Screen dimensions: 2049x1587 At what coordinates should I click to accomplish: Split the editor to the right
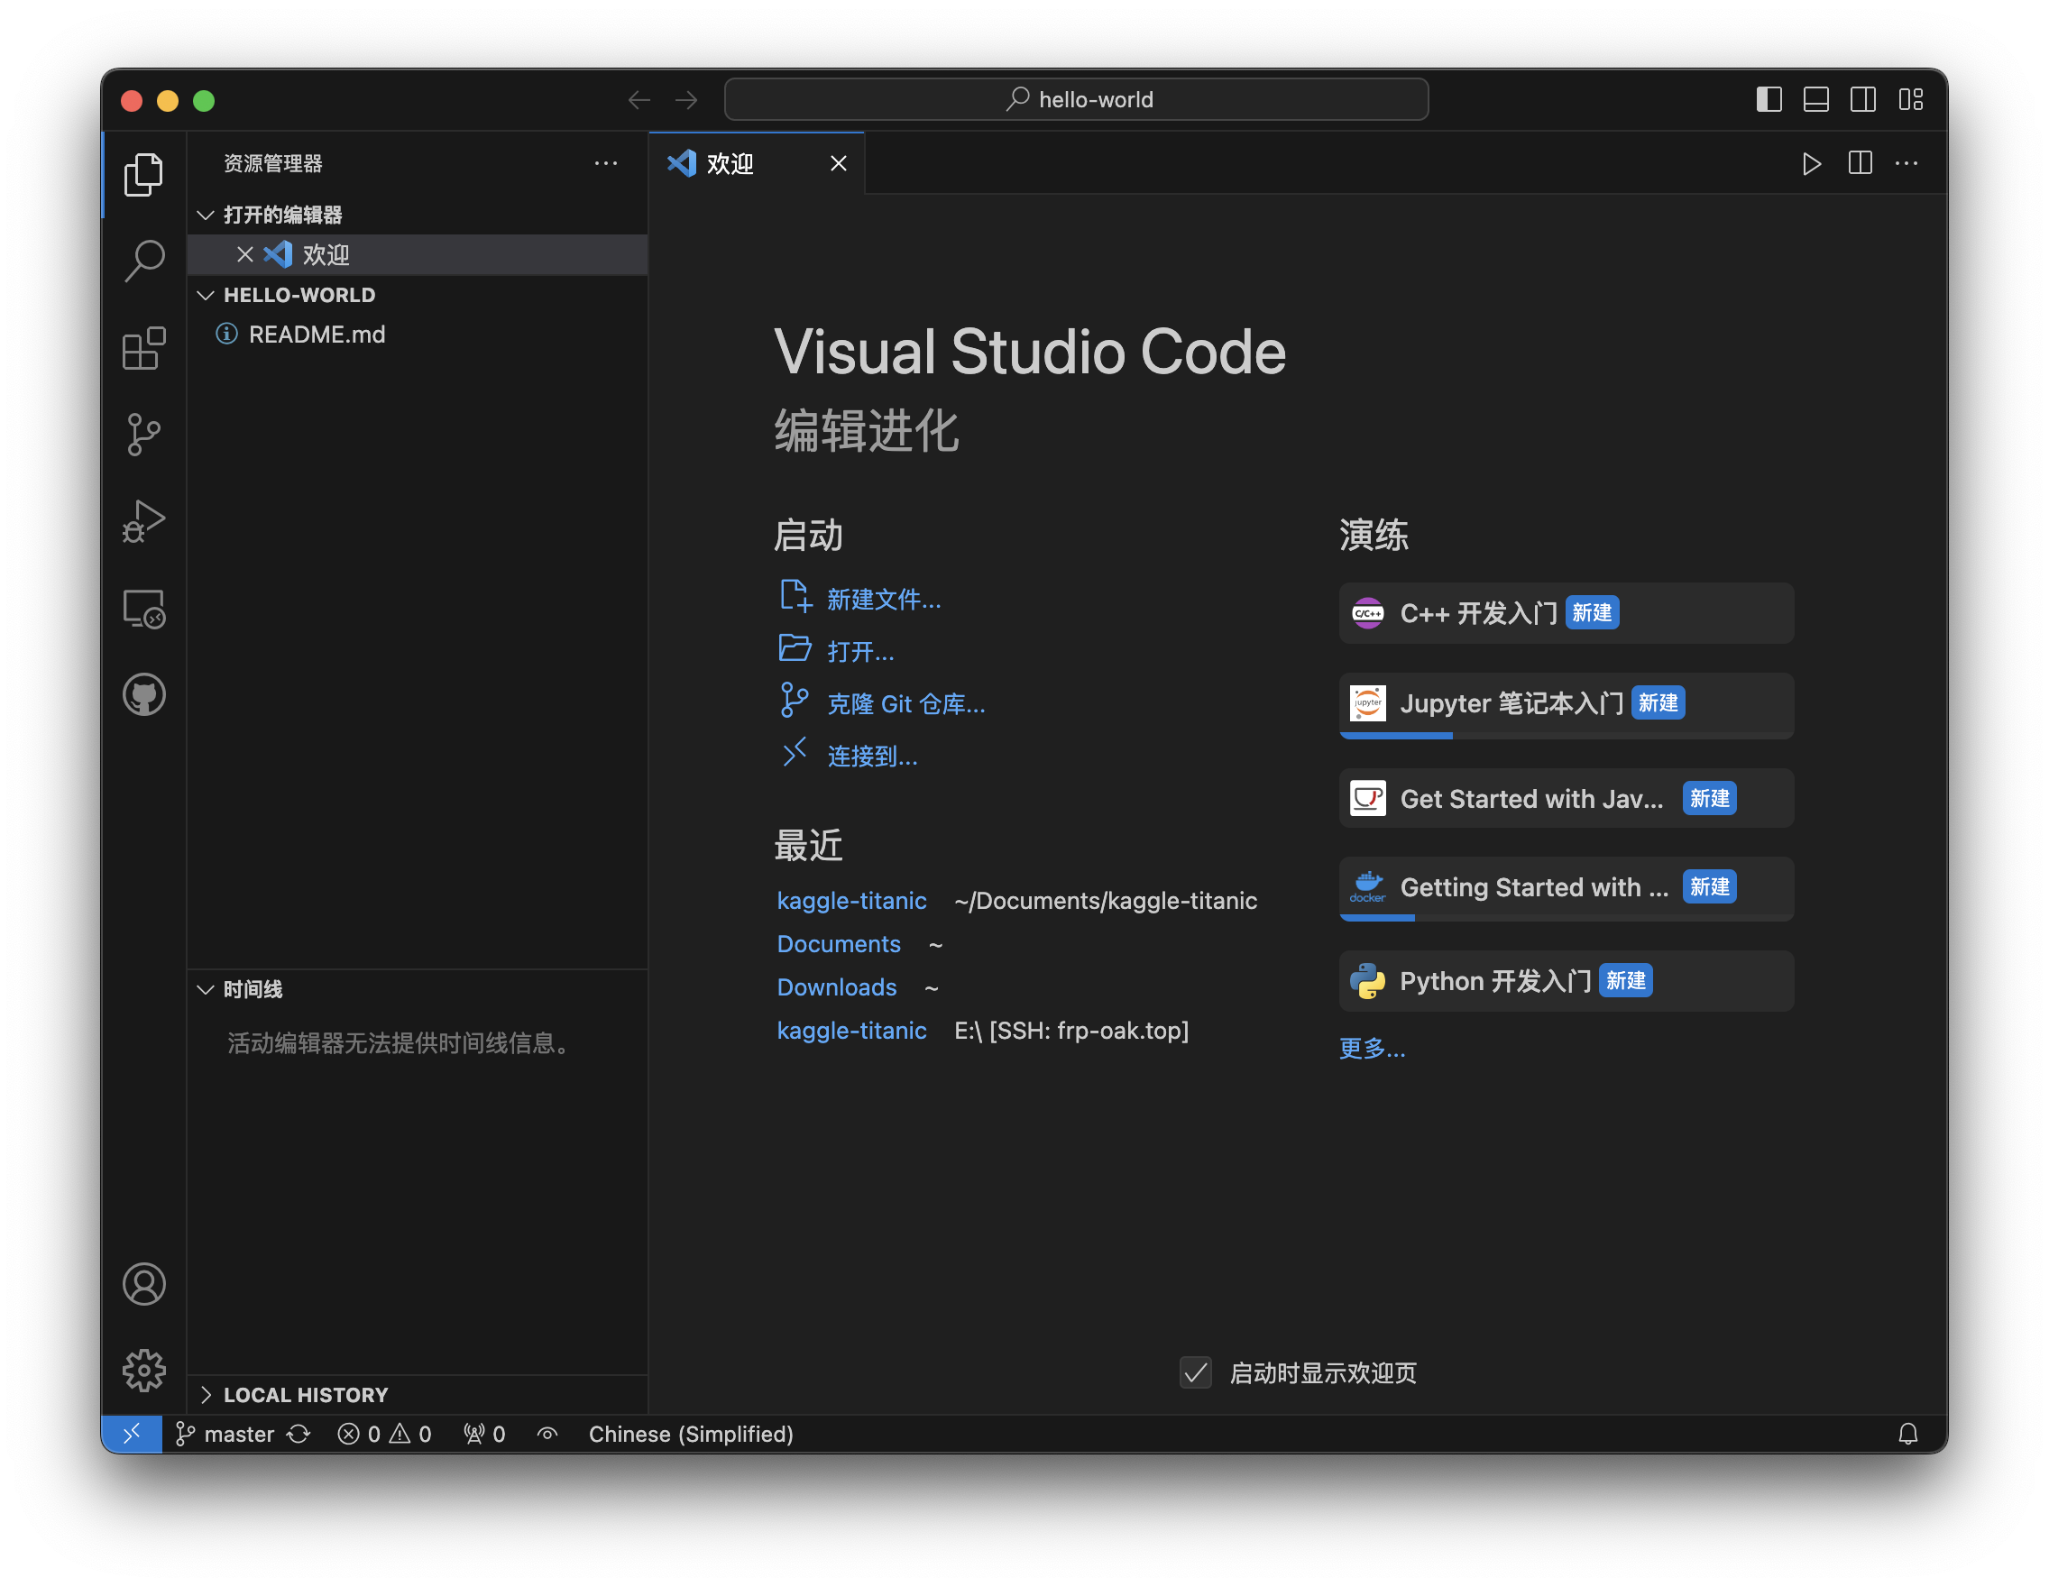tap(1860, 163)
